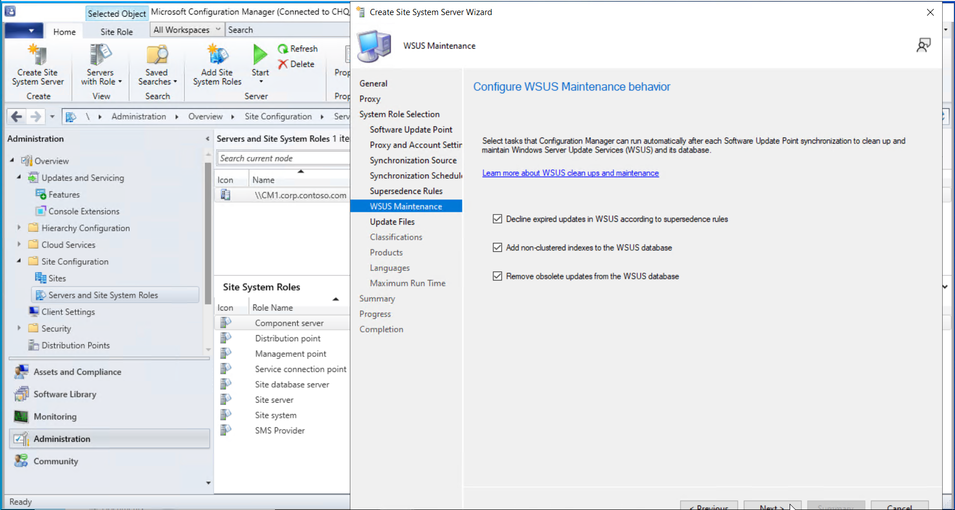Switch to the Home ribbon tab
This screenshot has height=510, width=955.
[x=64, y=32]
